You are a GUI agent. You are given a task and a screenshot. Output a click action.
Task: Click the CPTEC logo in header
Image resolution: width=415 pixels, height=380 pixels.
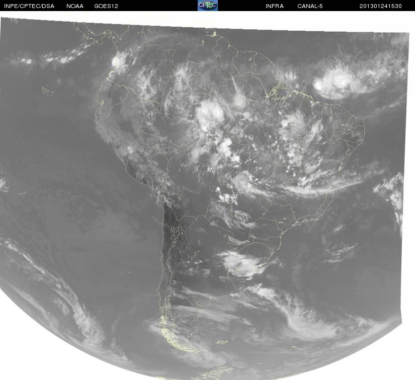point(208,6)
